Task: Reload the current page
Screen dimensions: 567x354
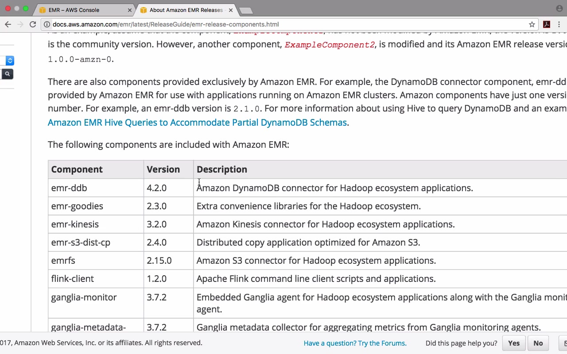Action: [33, 24]
